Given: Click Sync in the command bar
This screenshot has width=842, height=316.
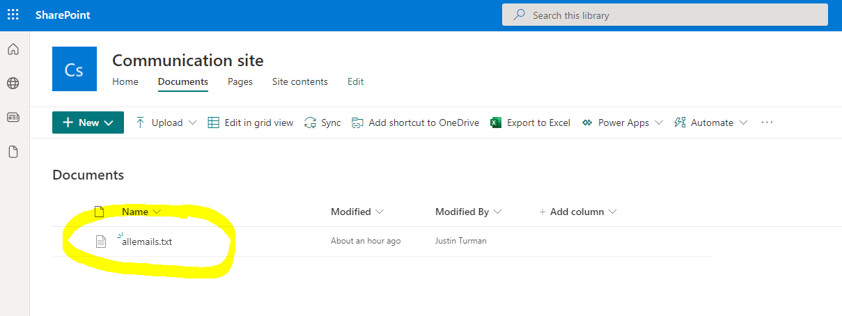Looking at the screenshot, I should [322, 123].
